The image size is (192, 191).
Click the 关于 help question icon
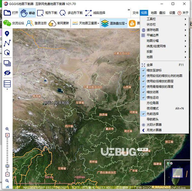pyautogui.click(x=180, y=13)
